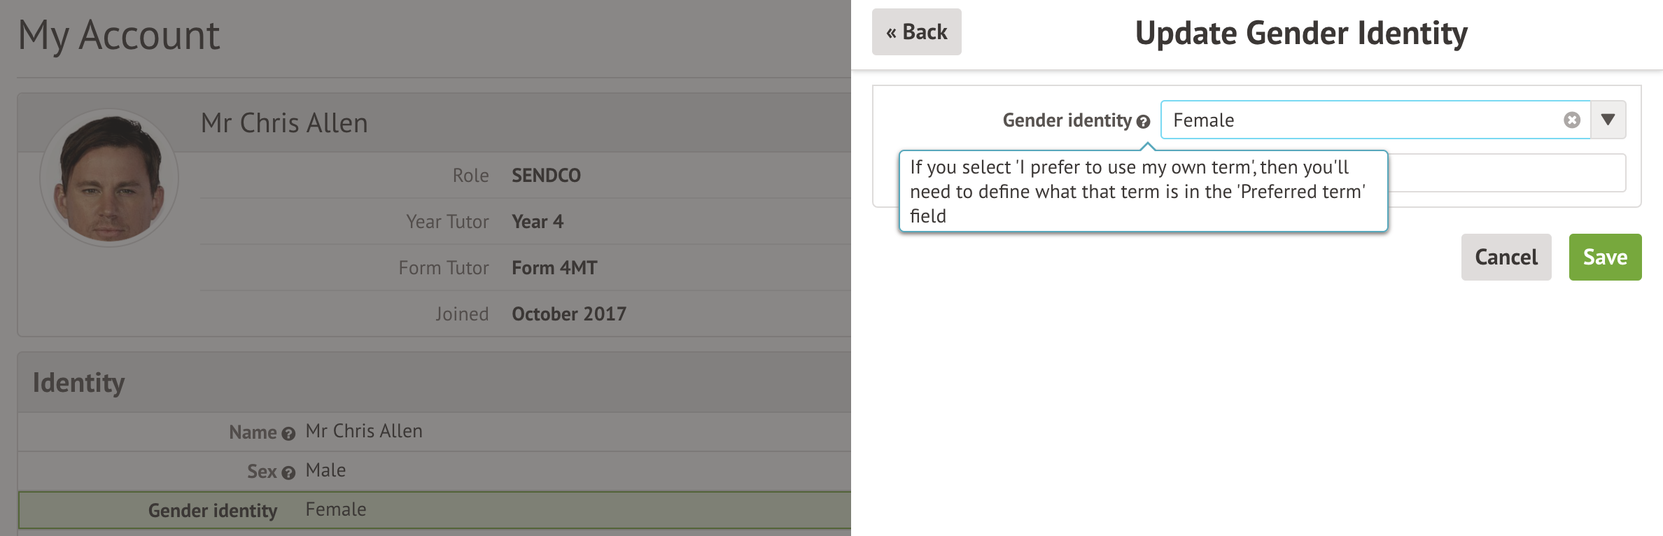Screen dimensions: 1663x536
Task: Click the Sex row showing Male
Action: point(434,471)
